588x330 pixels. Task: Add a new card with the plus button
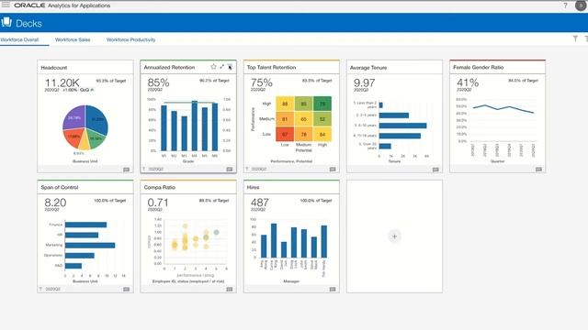point(394,236)
